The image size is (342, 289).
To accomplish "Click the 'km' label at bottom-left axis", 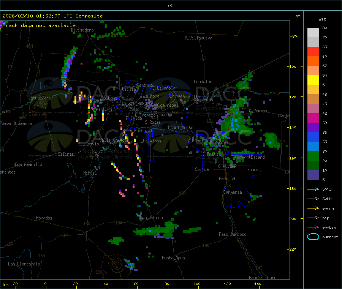I will pos(5,285).
